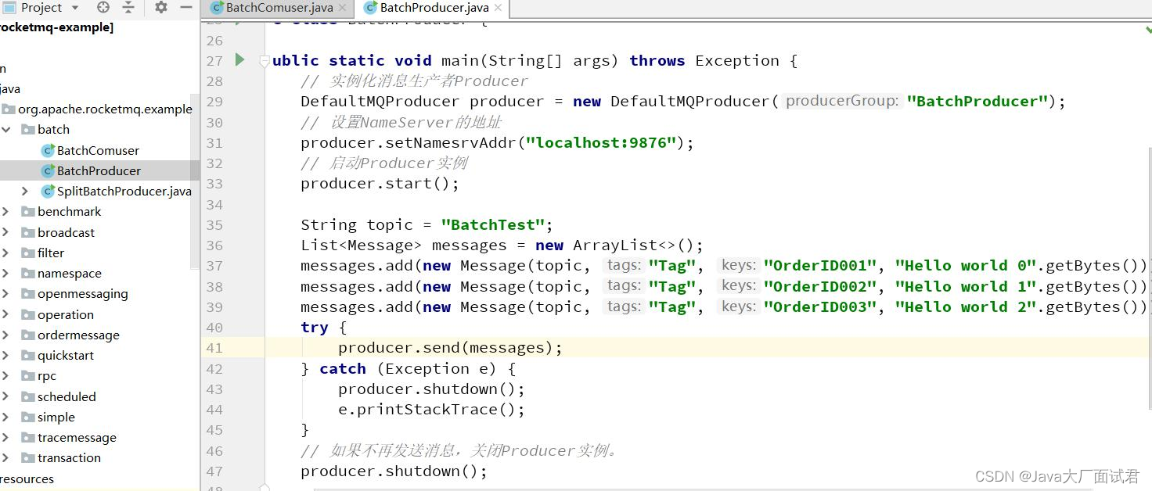Select SplitBatchProducer.java in project tree
This screenshot has height=491, width=1152.
pyautogui.click(x=124, y=191)
